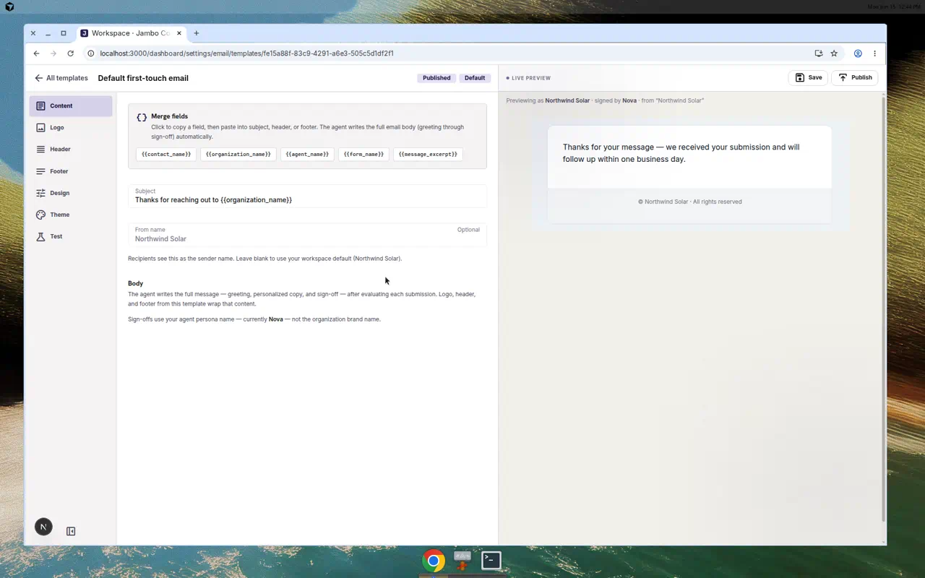Open the Footer section in sidebar
Viewport: 925px width, 578px height.
tap(71, 171)
